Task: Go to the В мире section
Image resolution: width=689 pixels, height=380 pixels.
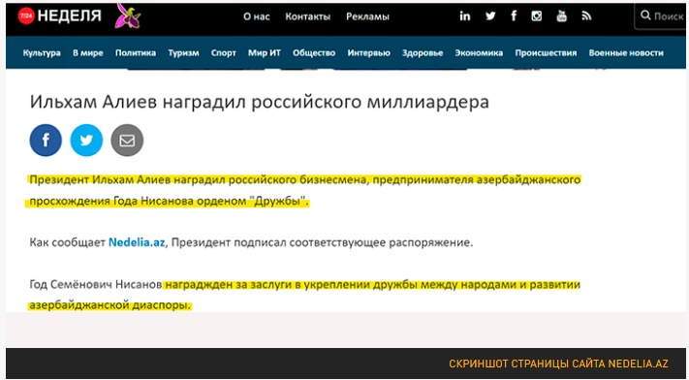Action: pyautogui.click(x=88, y=52)
